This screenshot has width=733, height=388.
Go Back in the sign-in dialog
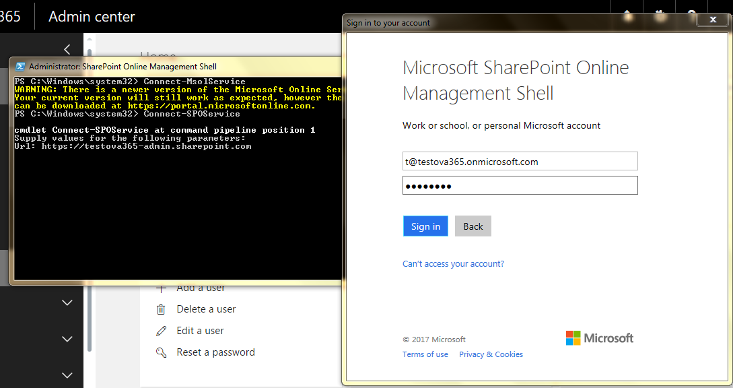473,226
